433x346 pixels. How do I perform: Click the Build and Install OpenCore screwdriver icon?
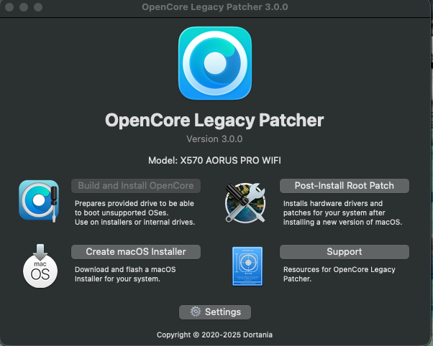coord(39,201)
